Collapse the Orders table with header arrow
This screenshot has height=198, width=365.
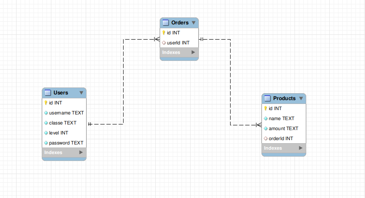click(194, 23)
